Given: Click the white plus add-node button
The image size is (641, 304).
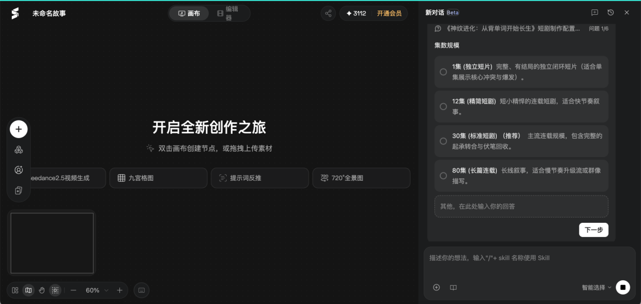Looking at the screenshot, I should (x=18, y=129).
